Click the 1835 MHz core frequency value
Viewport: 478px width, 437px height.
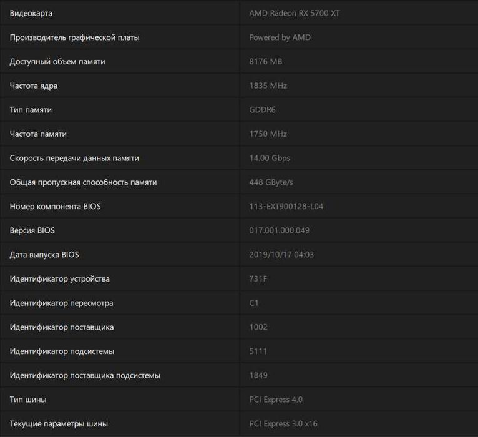(x=268, y=86)
